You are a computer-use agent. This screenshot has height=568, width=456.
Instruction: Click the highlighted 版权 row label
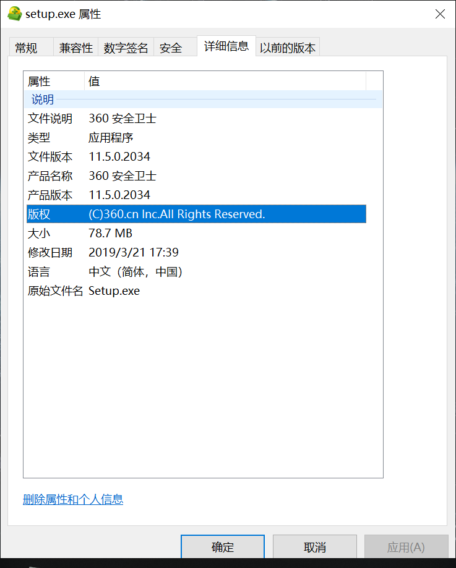[x=39, y=214]
